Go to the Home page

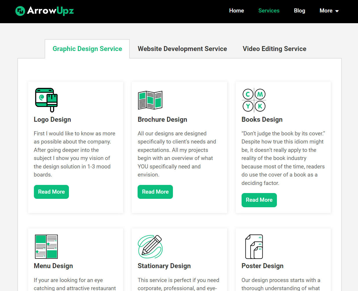236,11
